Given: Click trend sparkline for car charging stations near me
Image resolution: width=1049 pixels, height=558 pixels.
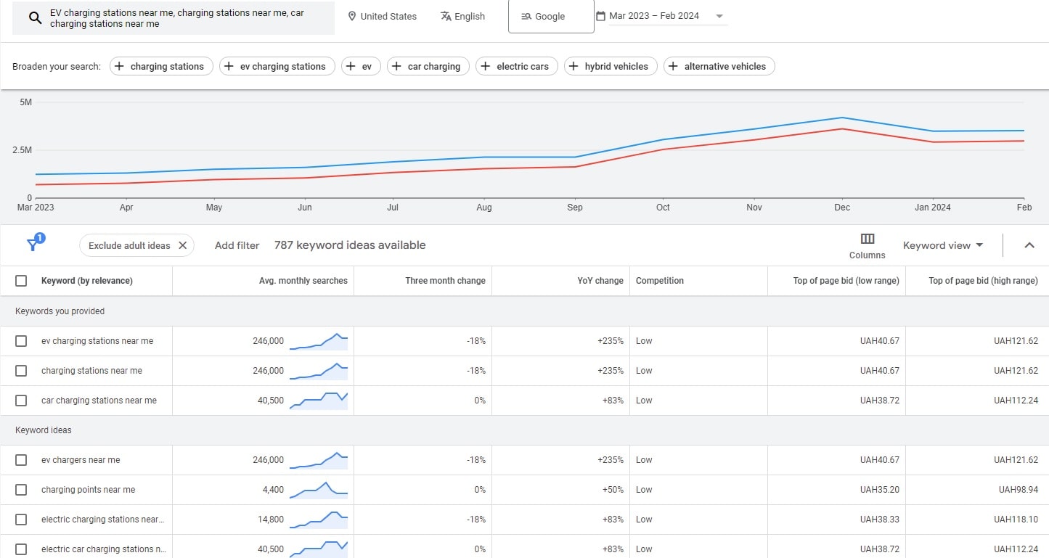Looking at the screenshot, I should click(x=319, y=401).
